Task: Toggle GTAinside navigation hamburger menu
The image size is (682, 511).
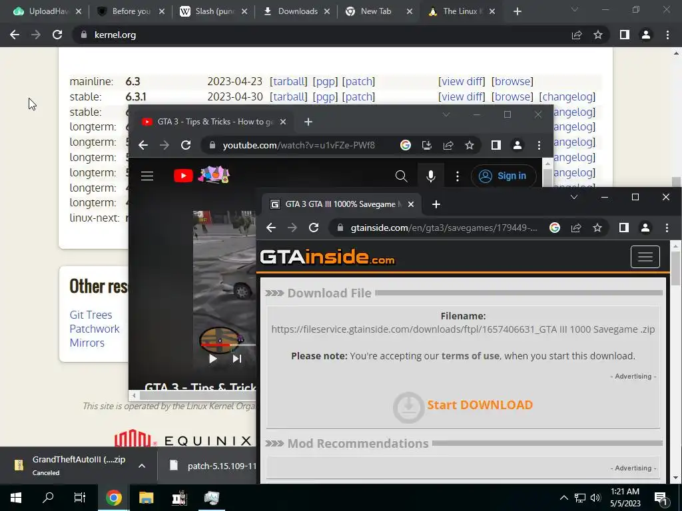Action: [x=645, y=257]
